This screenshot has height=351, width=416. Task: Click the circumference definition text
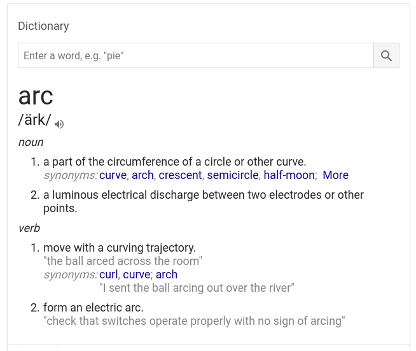(175, 162)
